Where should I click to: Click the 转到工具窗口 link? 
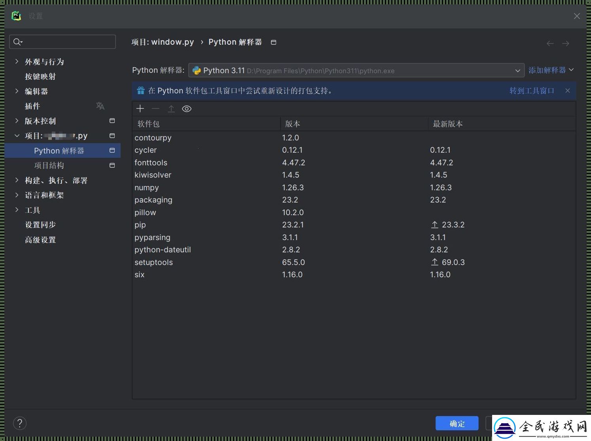pyautogui.click(x=532, y=91)
